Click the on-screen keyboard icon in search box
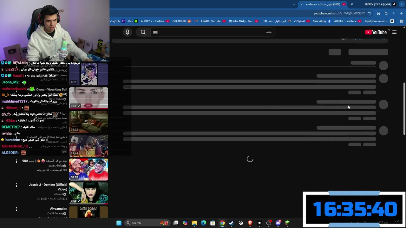The width and height of the screenshot is (406, 228). tap(155, 32)
